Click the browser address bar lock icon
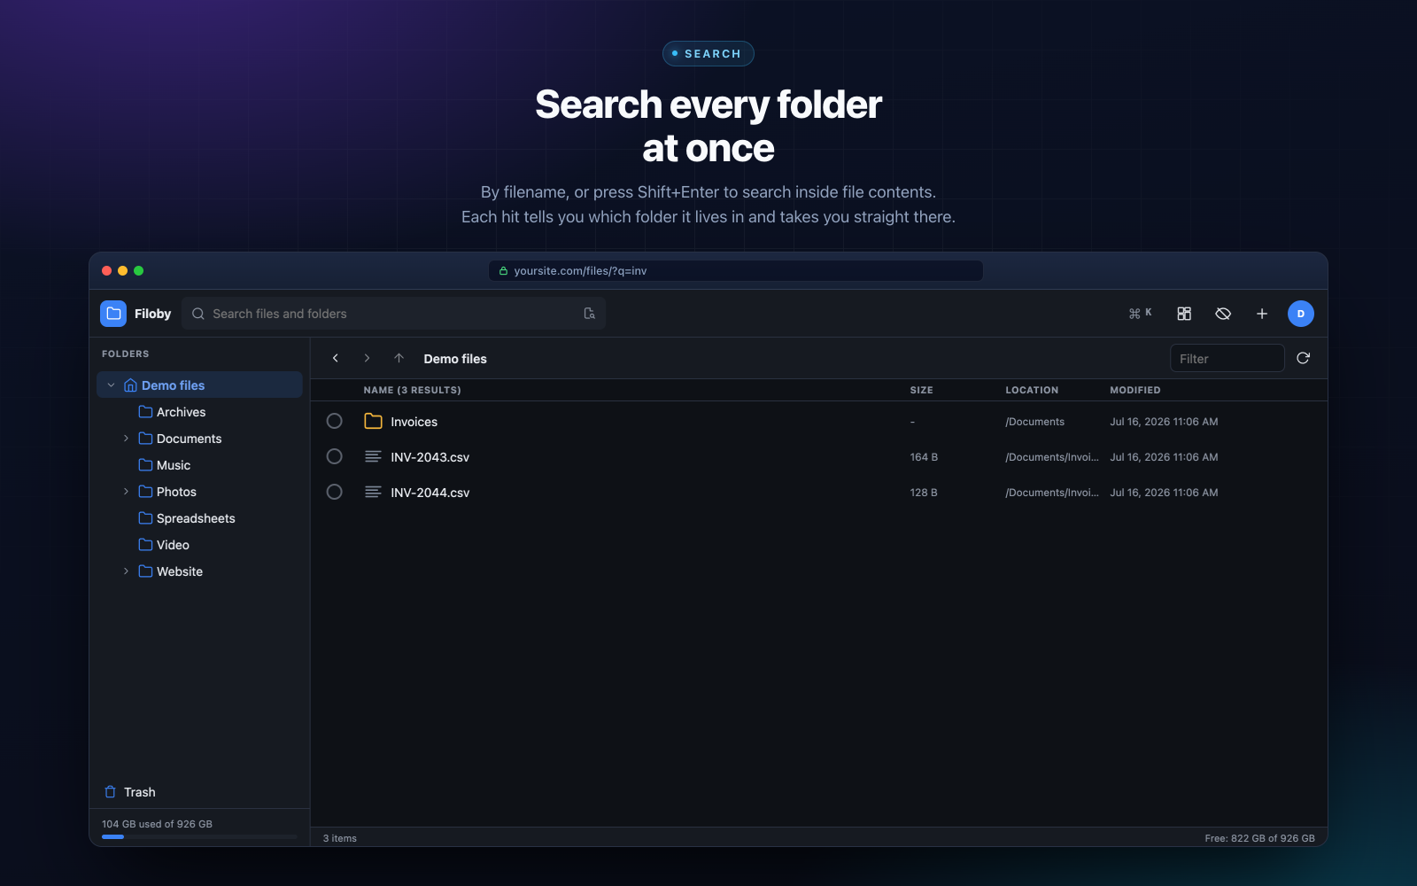 504,271
